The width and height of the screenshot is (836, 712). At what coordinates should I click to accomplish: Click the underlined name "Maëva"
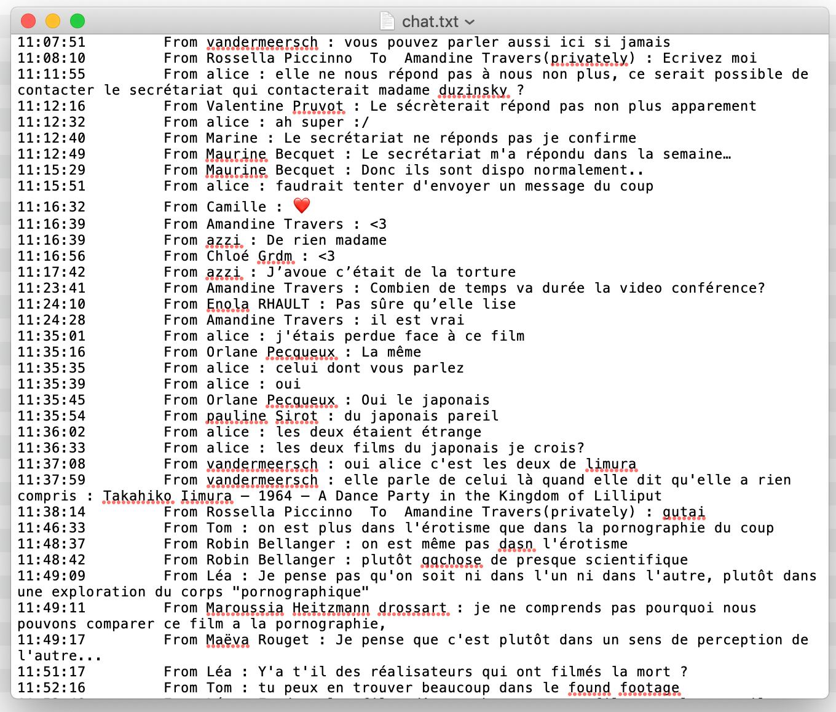[227, 640]
